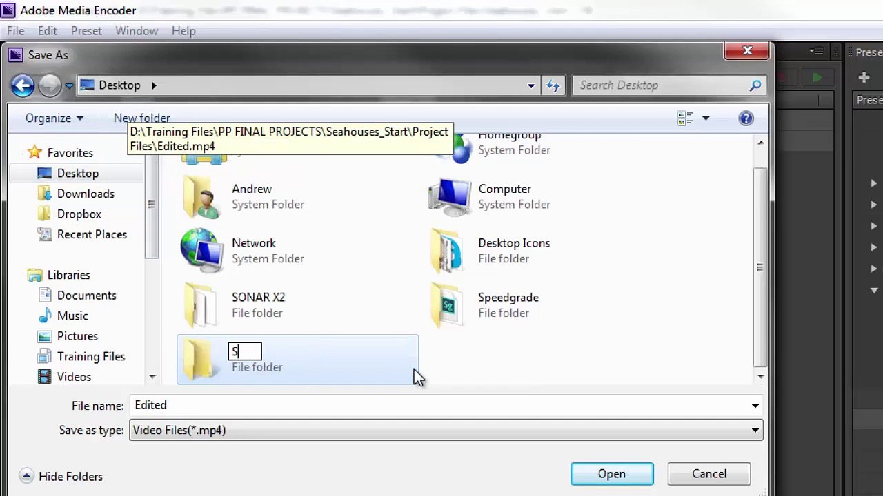Viewport: 883px width, 496px height.
Task: Open the Help menu in Media Encoder
Action: pos(183,31)
